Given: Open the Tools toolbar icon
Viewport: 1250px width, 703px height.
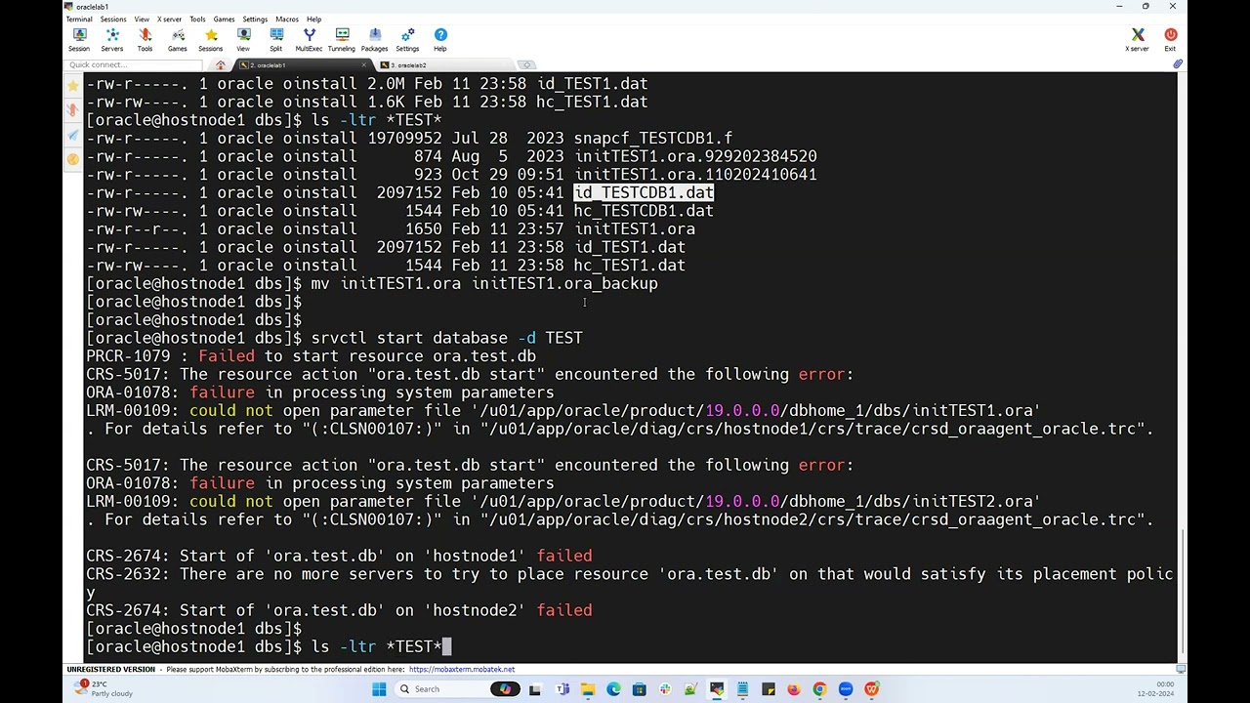Looking at the screenshot, I should pyautogui.click(x=145, y=39).
